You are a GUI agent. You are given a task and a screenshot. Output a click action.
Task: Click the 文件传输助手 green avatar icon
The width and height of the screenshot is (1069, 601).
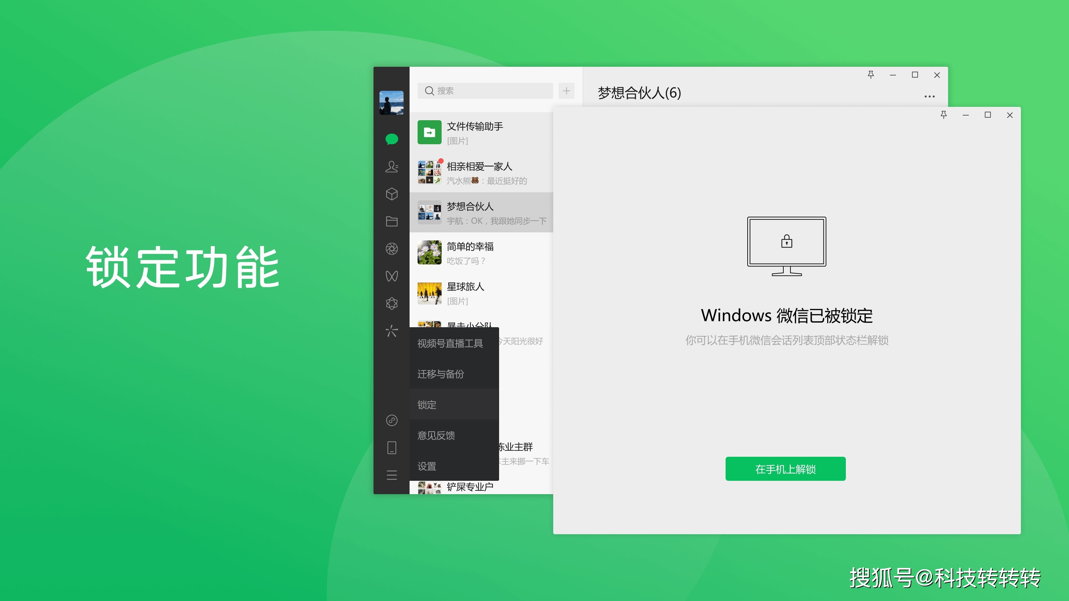click(x=429, y=132)
